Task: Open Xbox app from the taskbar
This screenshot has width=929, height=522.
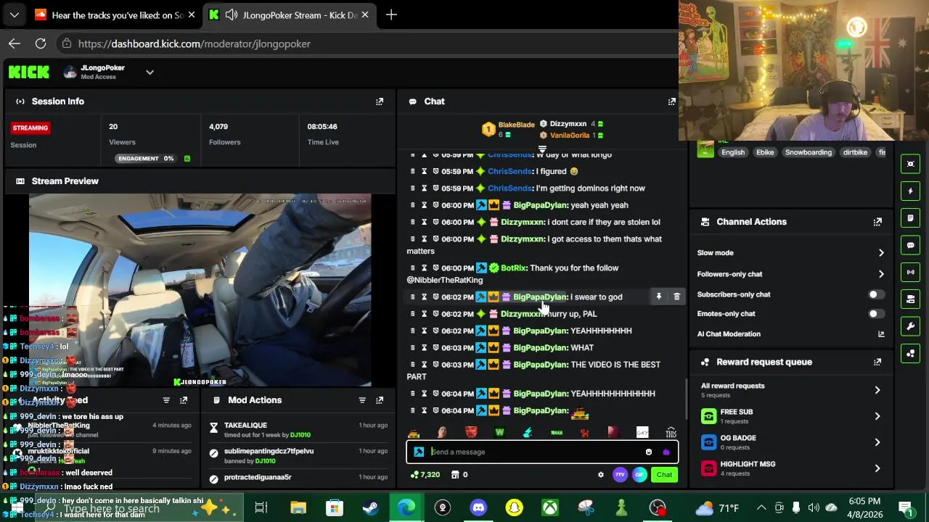Action: point(550,507)
